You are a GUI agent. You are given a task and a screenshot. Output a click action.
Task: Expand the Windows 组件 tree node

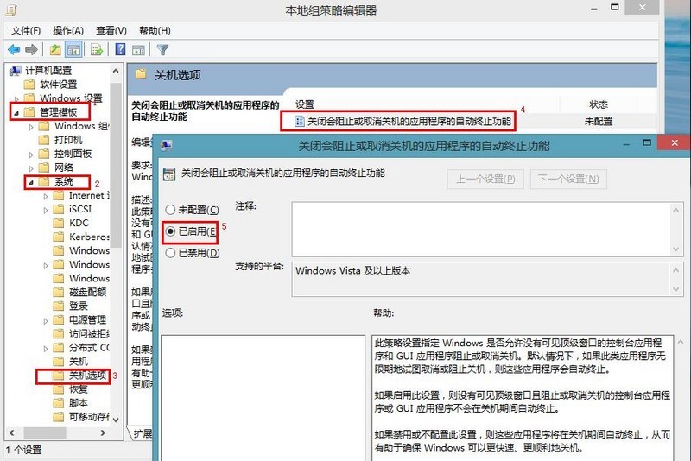31,127
